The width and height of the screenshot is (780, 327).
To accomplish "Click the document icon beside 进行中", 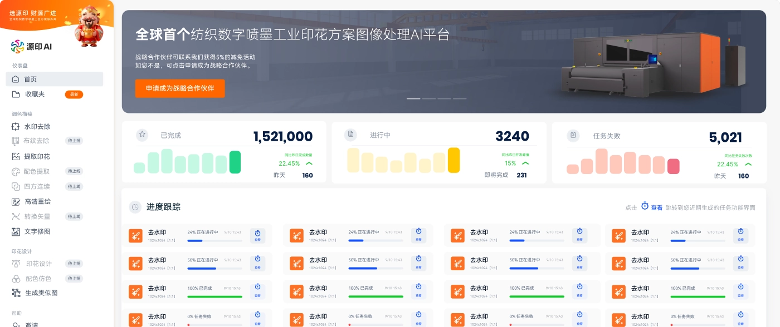I will [350, 135].
